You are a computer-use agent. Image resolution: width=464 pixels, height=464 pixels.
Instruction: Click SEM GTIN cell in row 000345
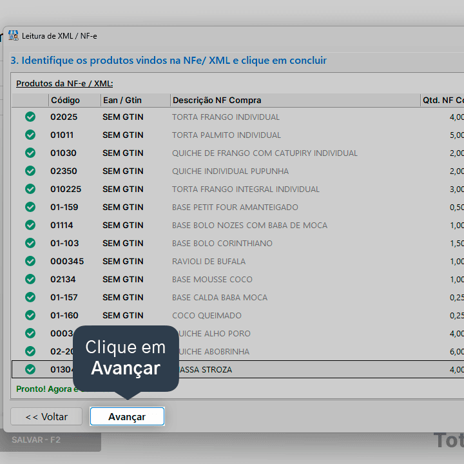coord(123,261)
